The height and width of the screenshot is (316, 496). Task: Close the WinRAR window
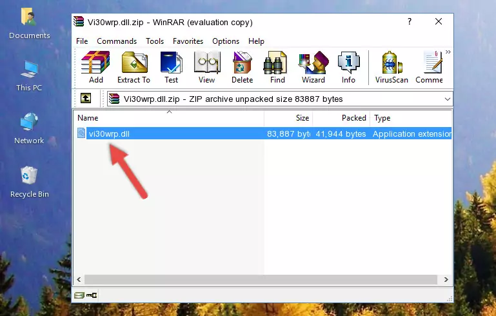[439, 21]
